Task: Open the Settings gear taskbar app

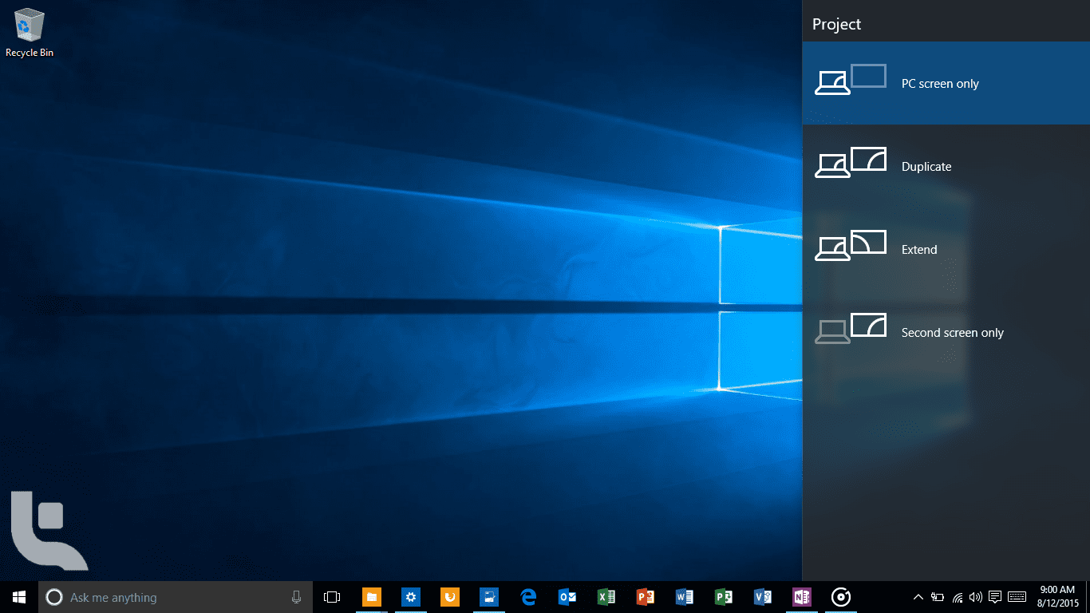Action: 411,597
